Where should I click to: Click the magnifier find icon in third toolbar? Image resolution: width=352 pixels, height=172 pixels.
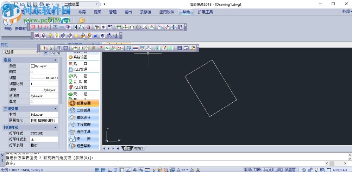(50, 48)
